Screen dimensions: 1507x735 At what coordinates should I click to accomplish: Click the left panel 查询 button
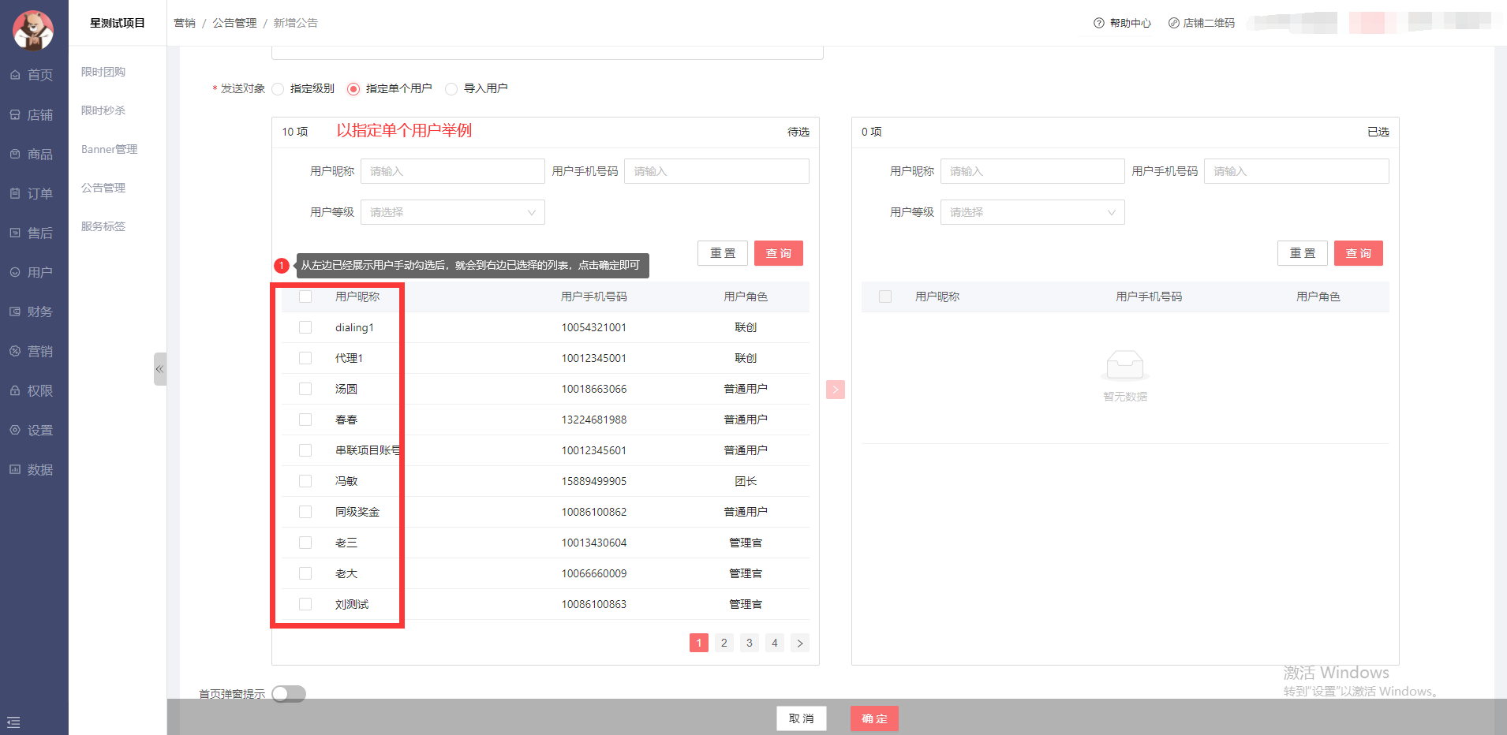(x=778, y=253)
